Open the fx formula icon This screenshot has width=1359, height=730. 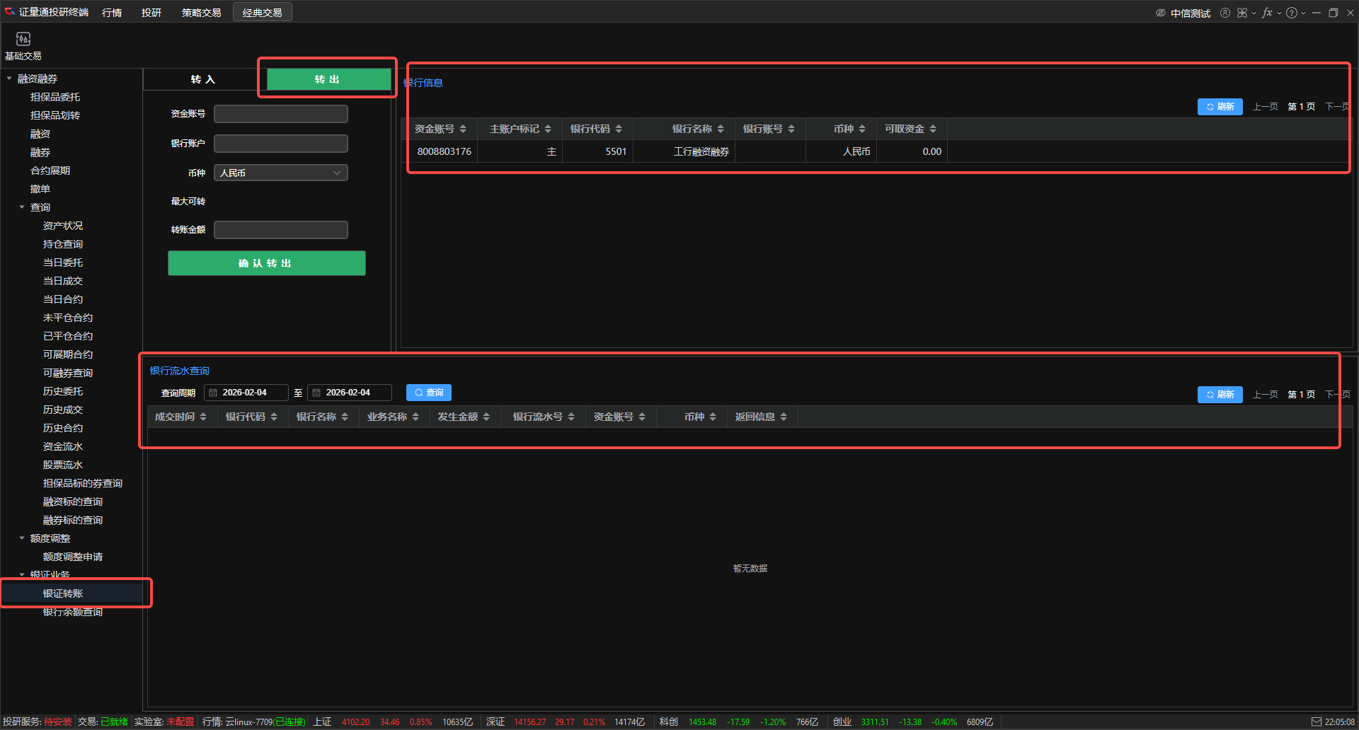tap(1267, 13)
